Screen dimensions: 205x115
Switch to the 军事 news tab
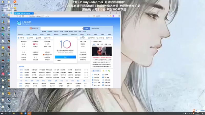[x=98, y=44]
